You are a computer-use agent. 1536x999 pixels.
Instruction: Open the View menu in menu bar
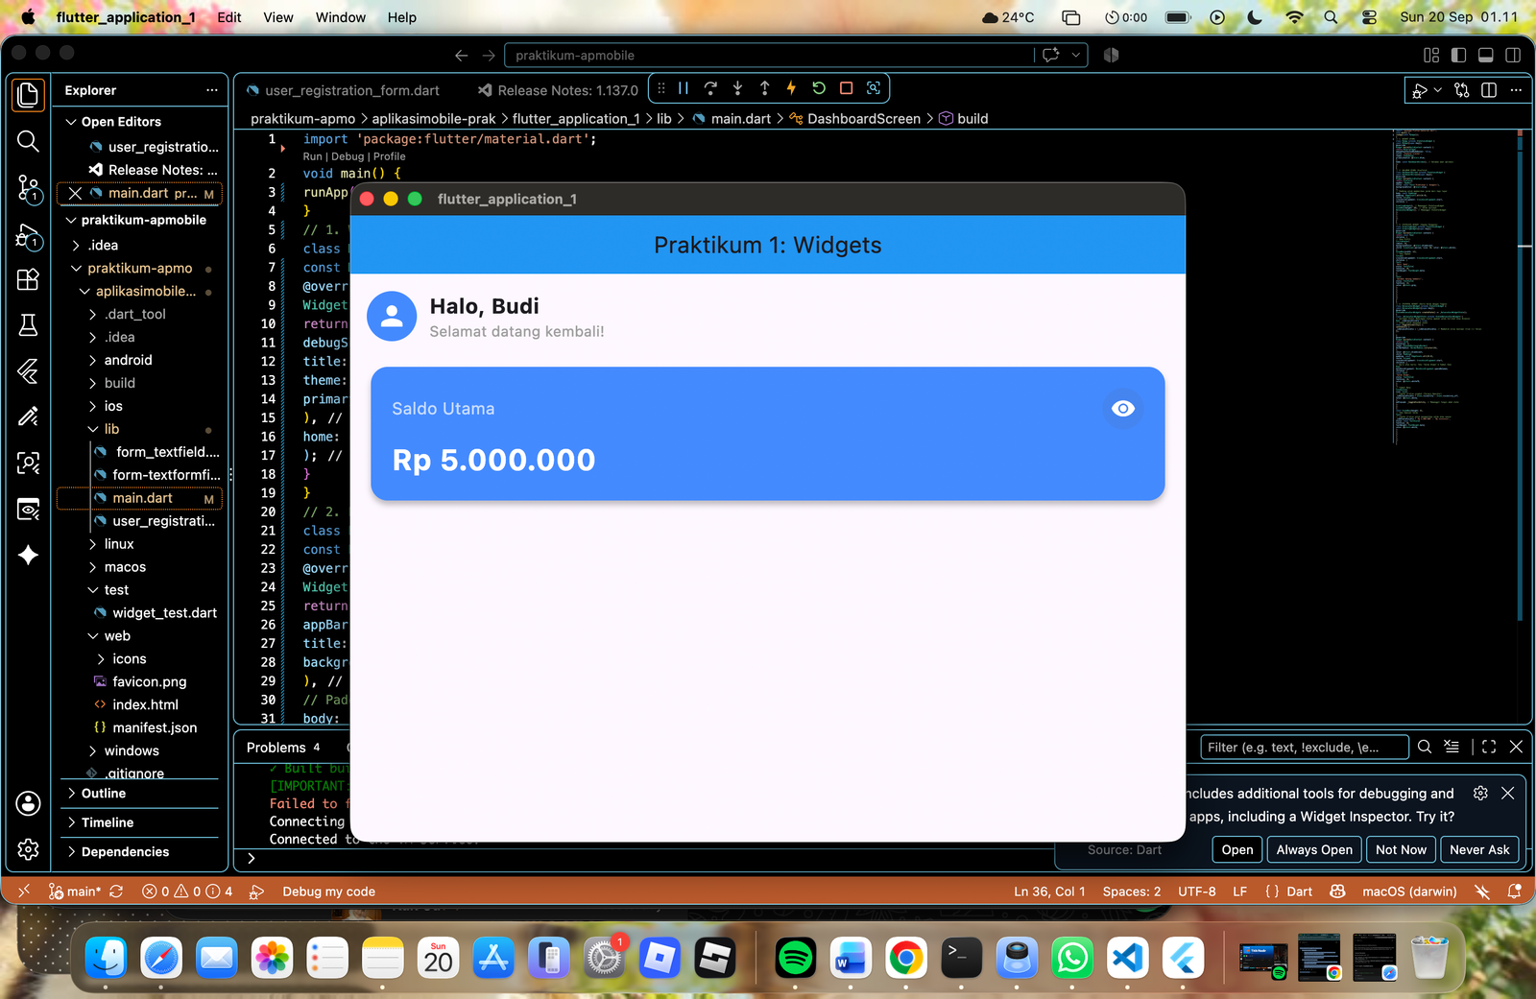tap(278, 17)
